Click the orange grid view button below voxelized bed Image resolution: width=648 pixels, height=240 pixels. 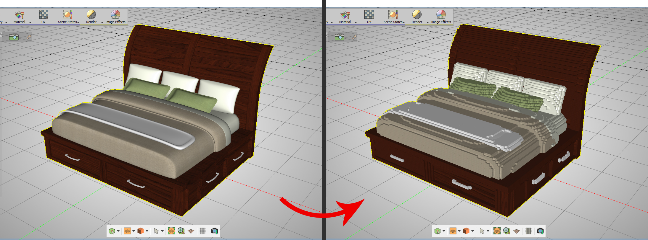[453, 231]
